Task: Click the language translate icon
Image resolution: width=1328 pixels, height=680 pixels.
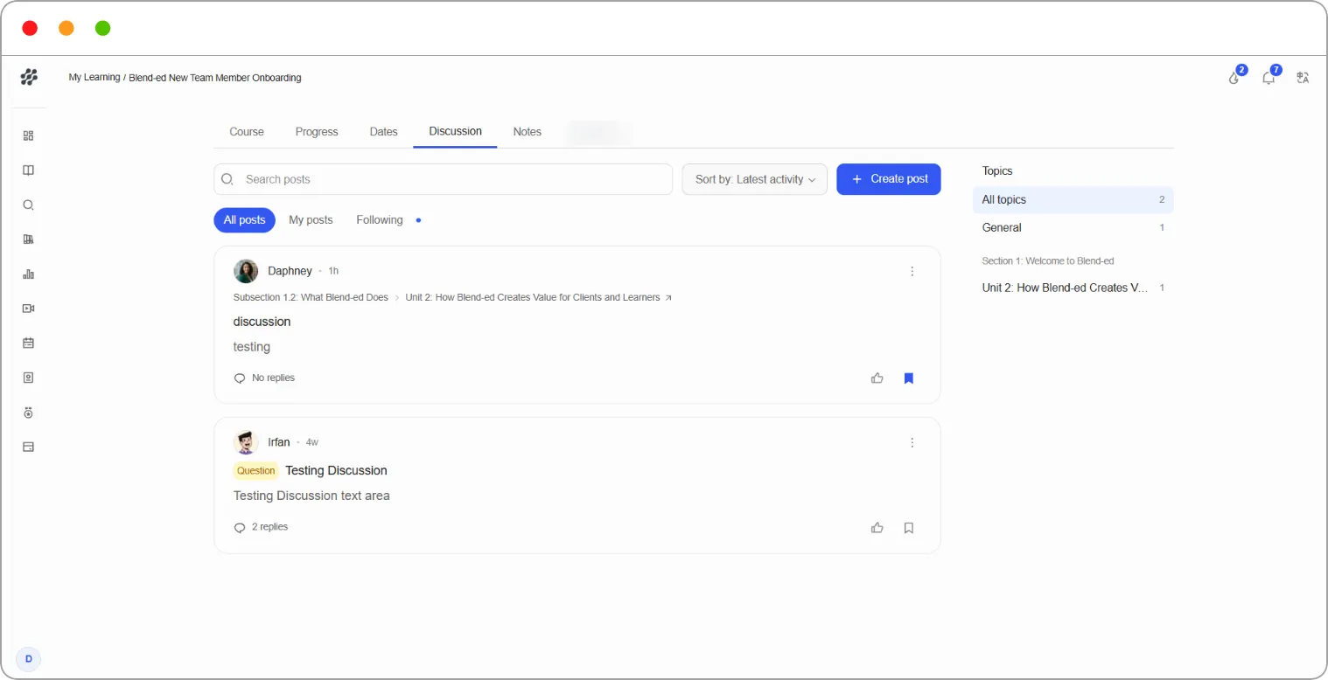Action: tap(1303, 78)
